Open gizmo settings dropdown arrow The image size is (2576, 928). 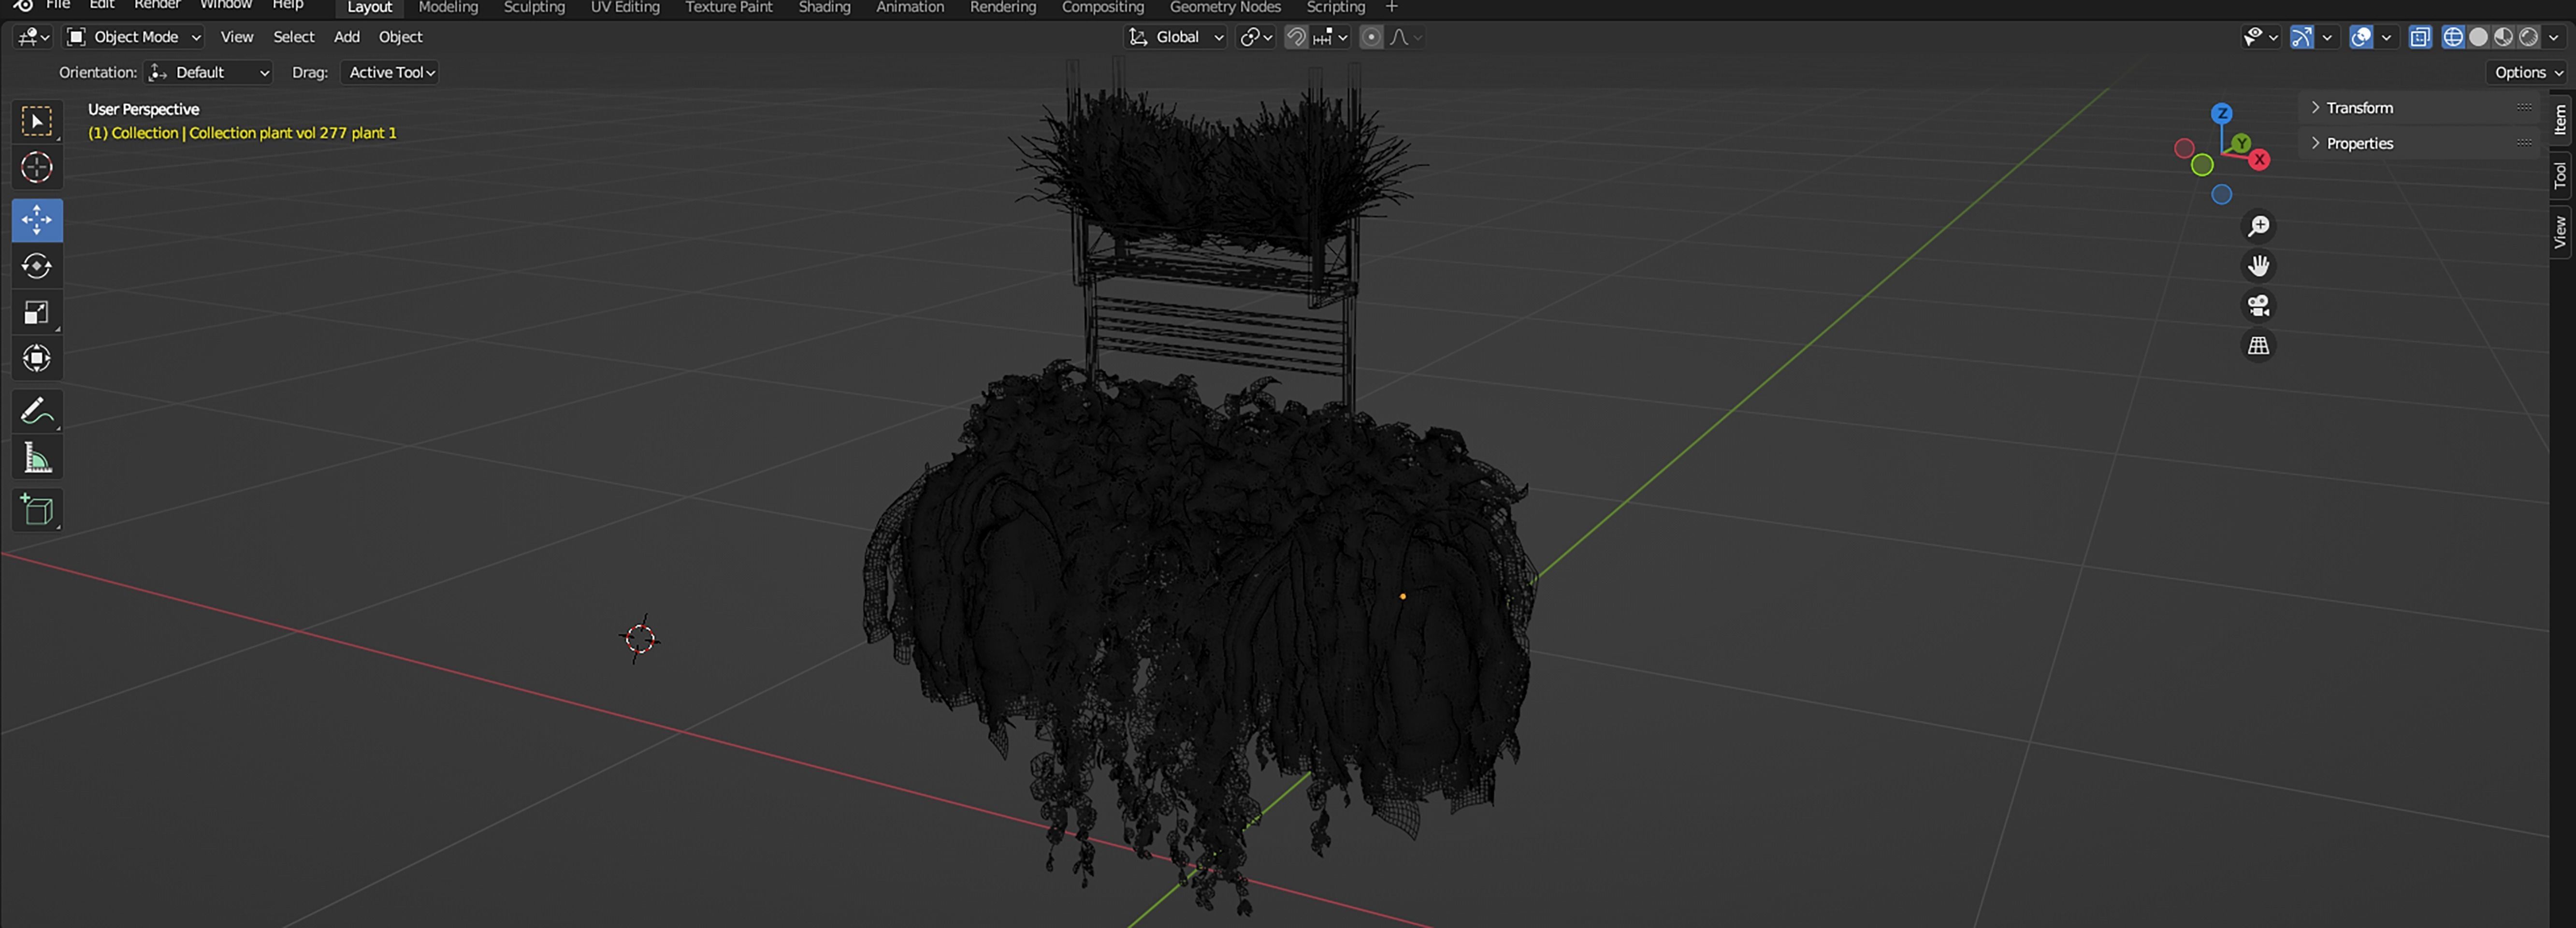2327,37
